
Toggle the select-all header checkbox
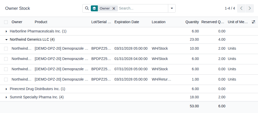(6, 22)
